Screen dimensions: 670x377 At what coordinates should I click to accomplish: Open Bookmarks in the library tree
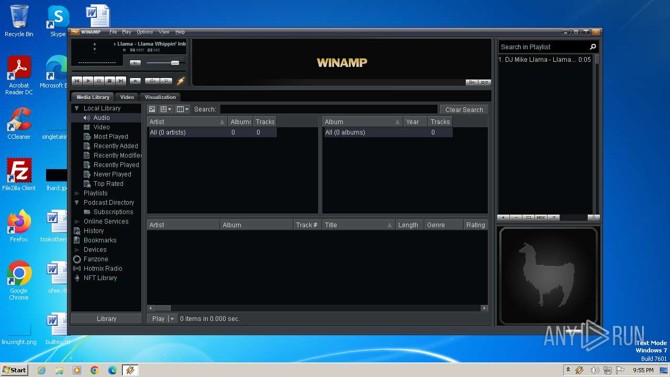pos(100,240)
